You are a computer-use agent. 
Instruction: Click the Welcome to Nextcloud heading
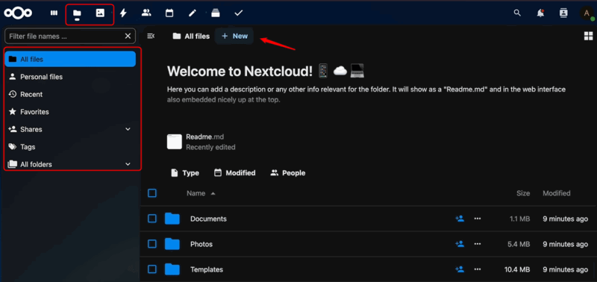click(x=240, y=71)
